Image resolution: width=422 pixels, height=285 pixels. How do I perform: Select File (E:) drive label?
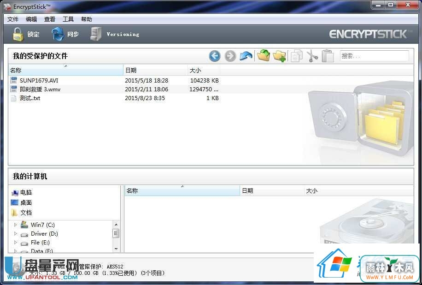point(40,243)
